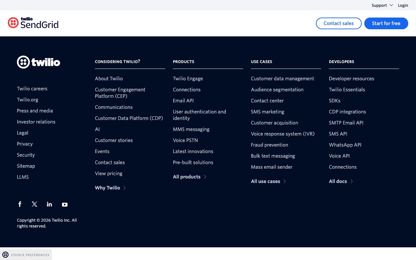The height and width of the screenshot is (260, 416).
Task: Go to Press and media
Action: [x=35, y=111]
